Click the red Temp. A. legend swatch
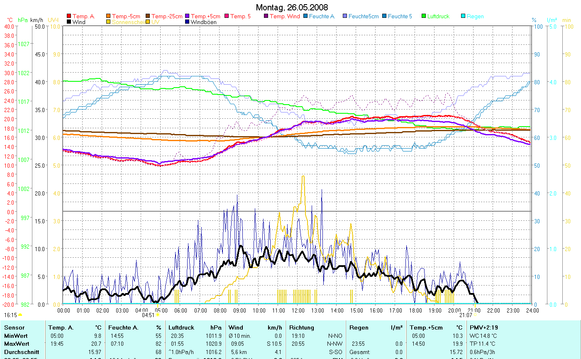Image resolution: width=581 pixels, height=359 pixels. (69, 16)
